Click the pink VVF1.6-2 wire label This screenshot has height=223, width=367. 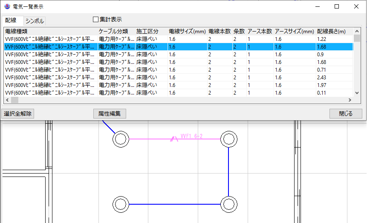(x=191, y=136)
